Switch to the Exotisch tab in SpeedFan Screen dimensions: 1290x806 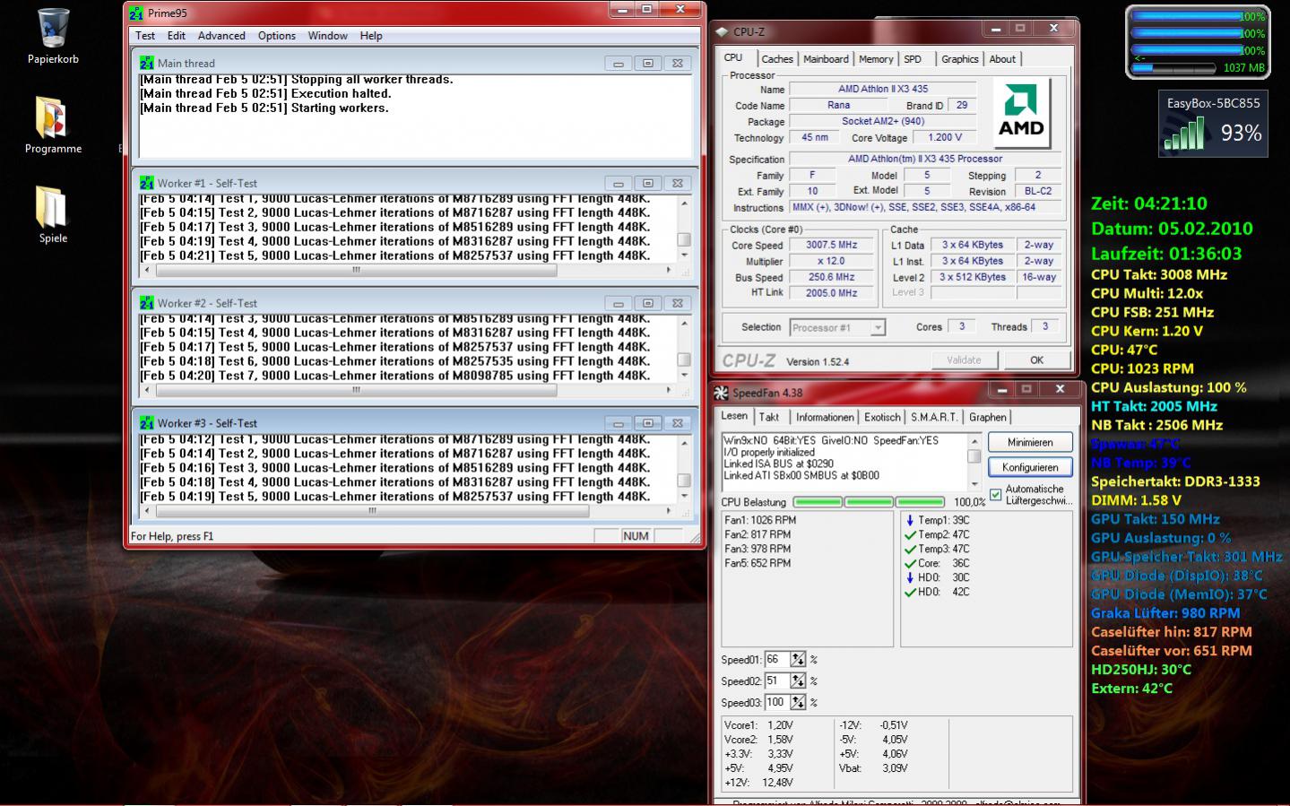882,418
